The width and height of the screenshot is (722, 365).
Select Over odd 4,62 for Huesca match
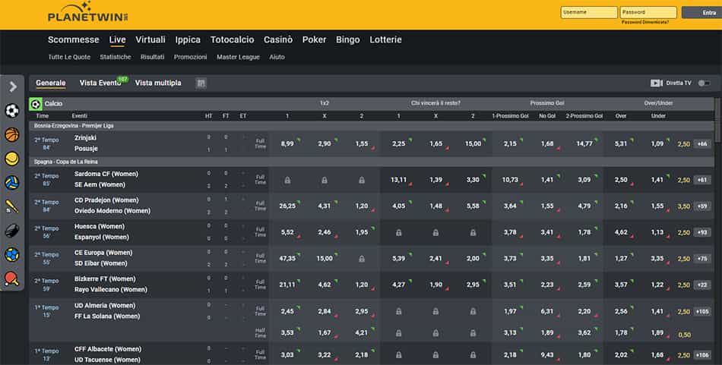coord(621,233)
